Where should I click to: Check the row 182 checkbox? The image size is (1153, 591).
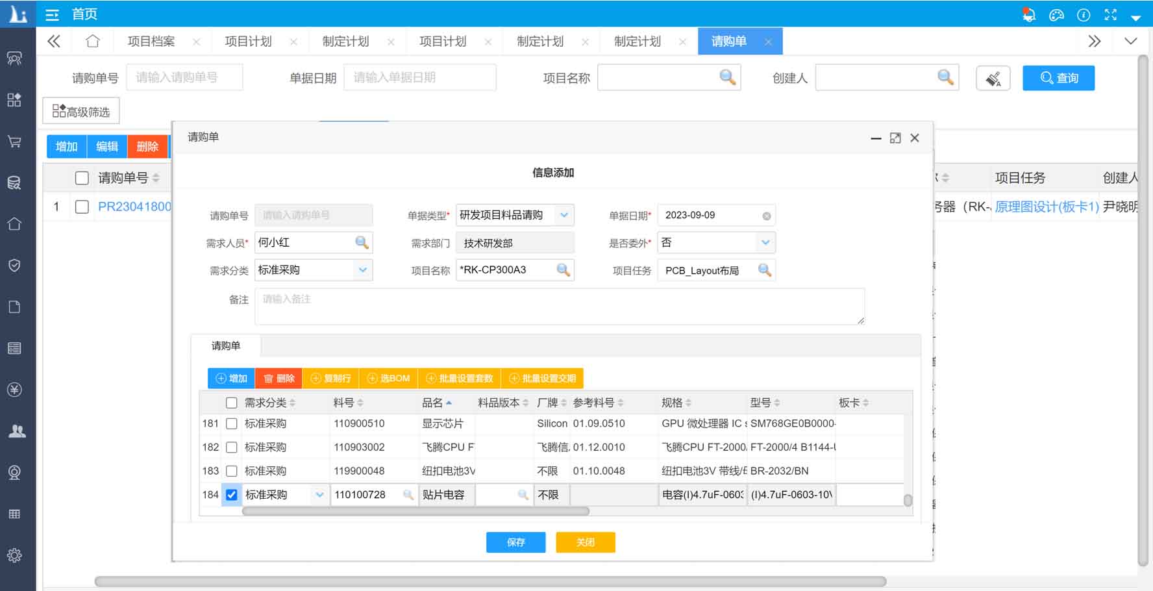point(231,447)
